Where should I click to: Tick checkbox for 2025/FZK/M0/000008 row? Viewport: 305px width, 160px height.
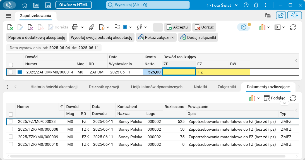pyautogui.click(x=11, y=129)
